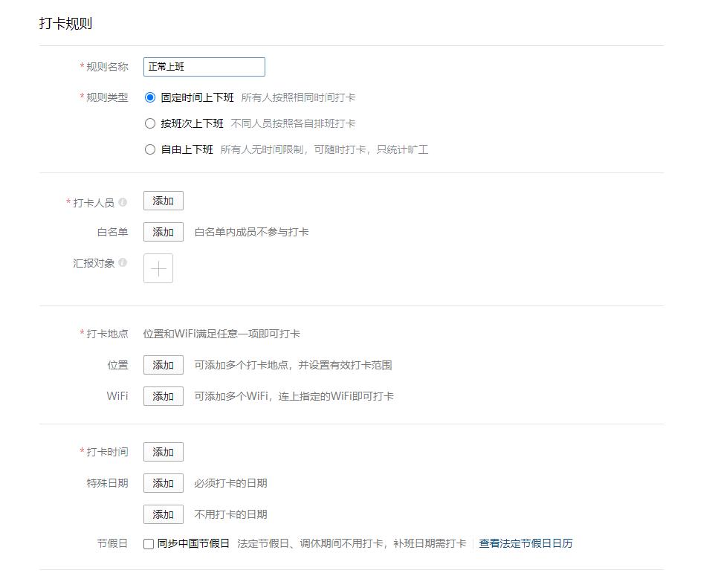Click the rule name field showing 正常上班
The image size is (715, 576).
click(203, 66)
